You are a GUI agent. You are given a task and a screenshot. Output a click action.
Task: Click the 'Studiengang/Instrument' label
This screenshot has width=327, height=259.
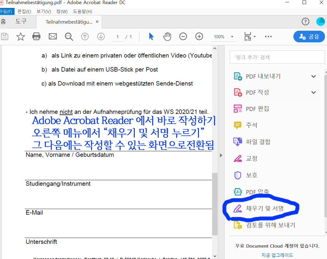(58, 184)
